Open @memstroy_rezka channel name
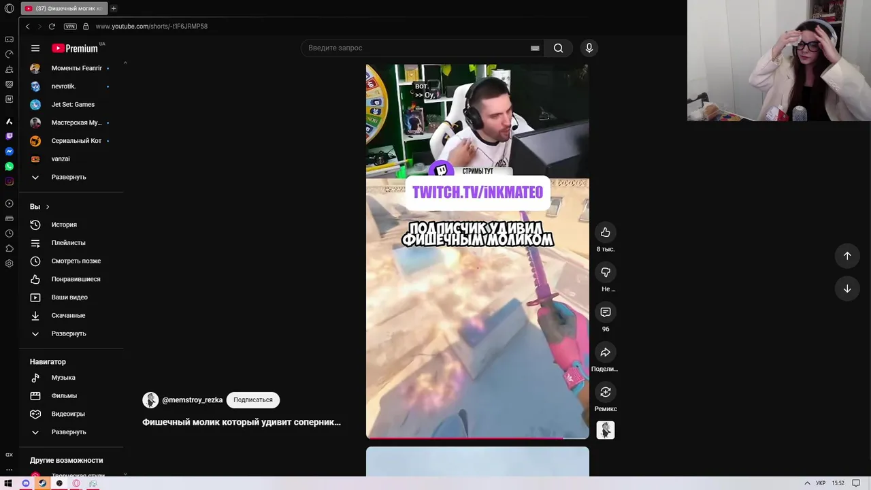Viewport: 871px width, 490px height. (x=193, y=400)
